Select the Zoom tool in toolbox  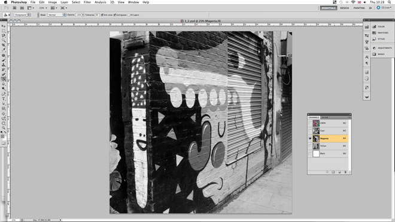tap(3, 128)
